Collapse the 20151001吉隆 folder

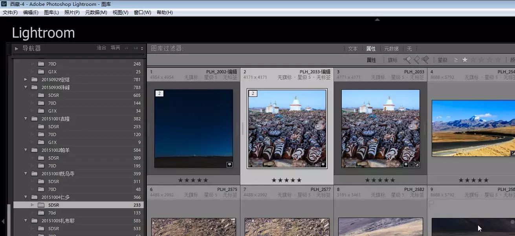coord(26,119)
